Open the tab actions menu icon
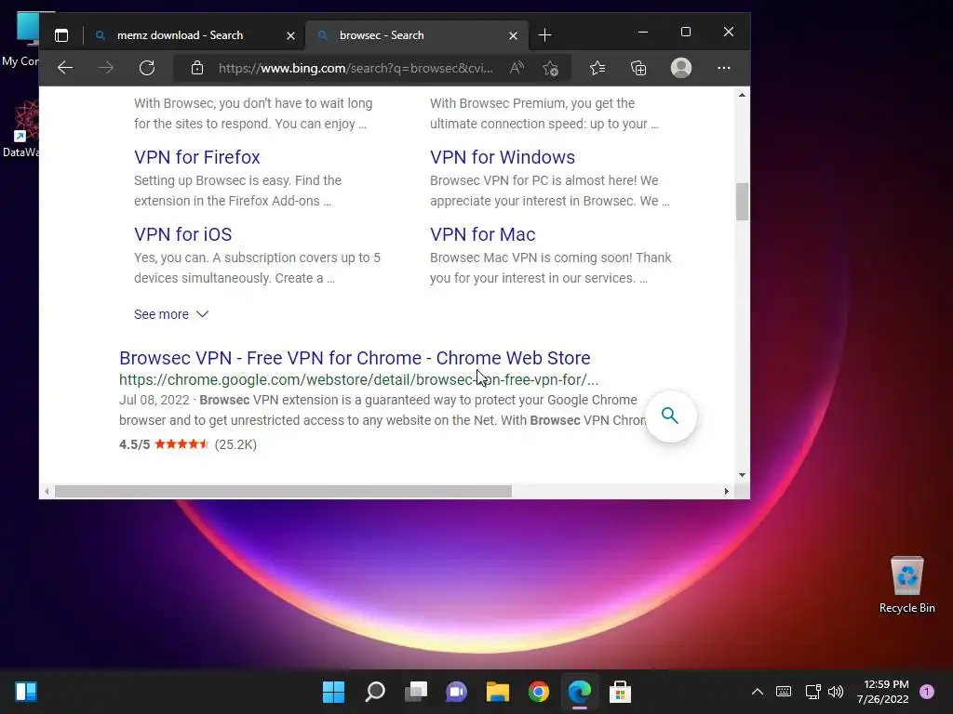 pyautogui.click(x=61, y=35)
